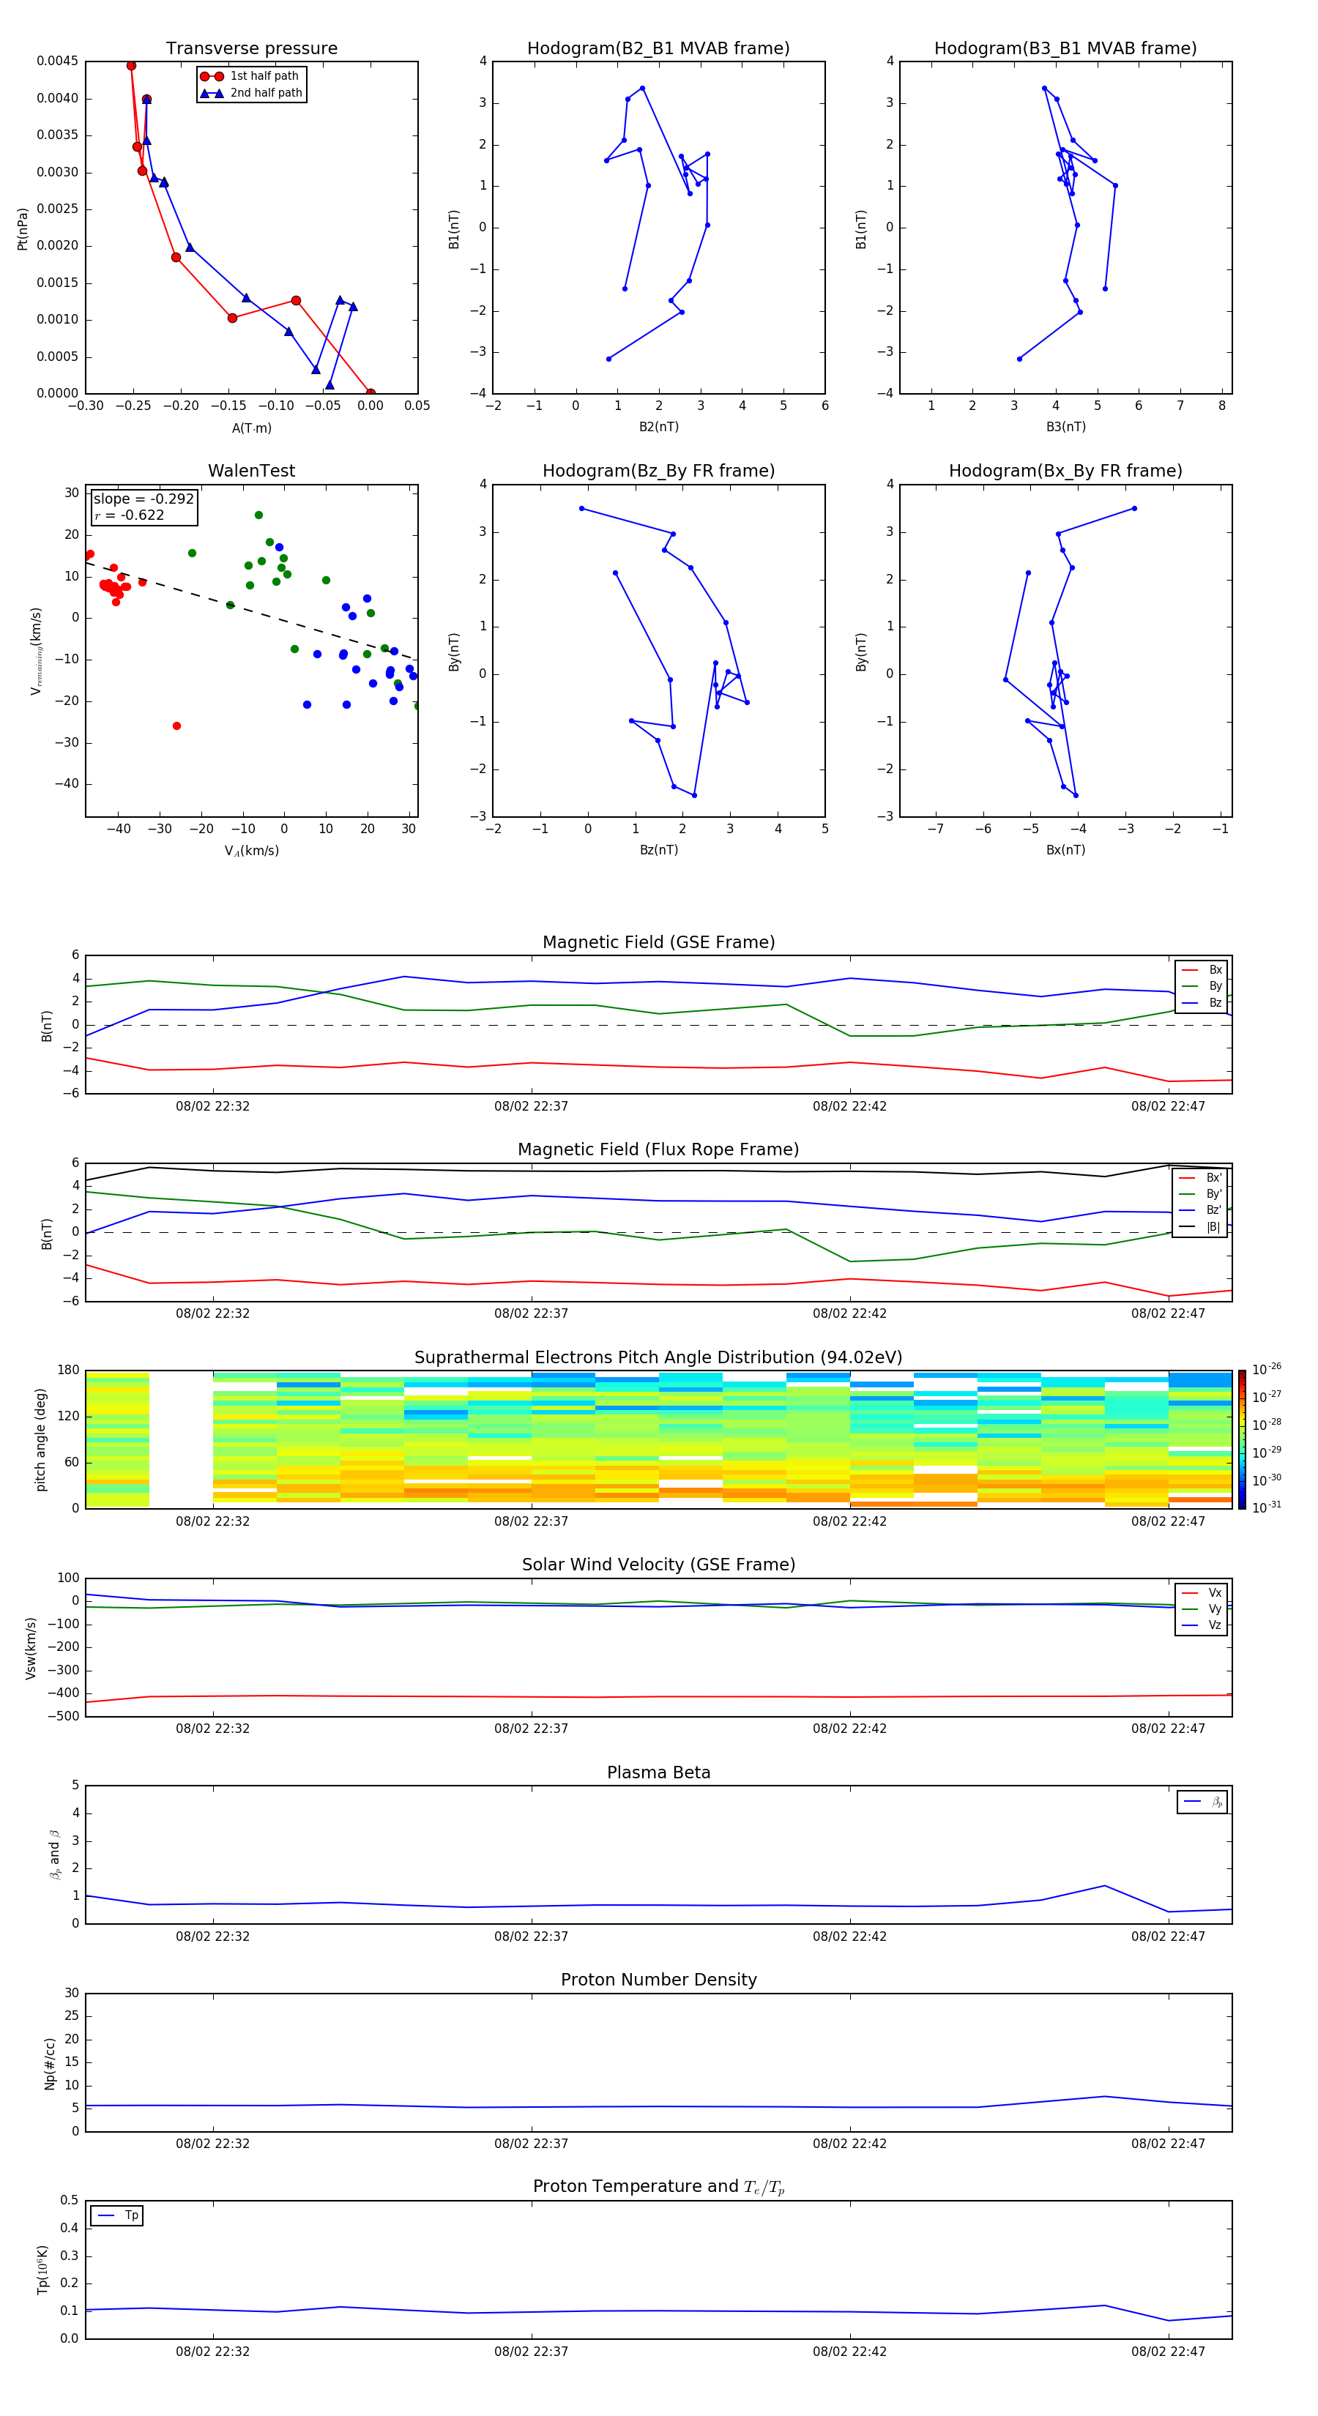Select the "Bz'" flux rope legend entry
The width and height of the screenshot is (1318, 2416).
coord(1200,1211)
